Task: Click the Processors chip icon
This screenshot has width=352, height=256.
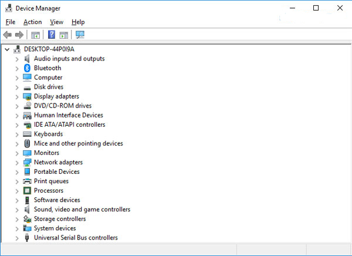Action: [x=27, y=191]
